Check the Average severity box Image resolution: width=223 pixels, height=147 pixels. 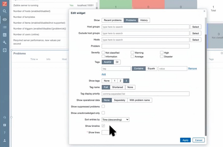[x=132, y=56]
